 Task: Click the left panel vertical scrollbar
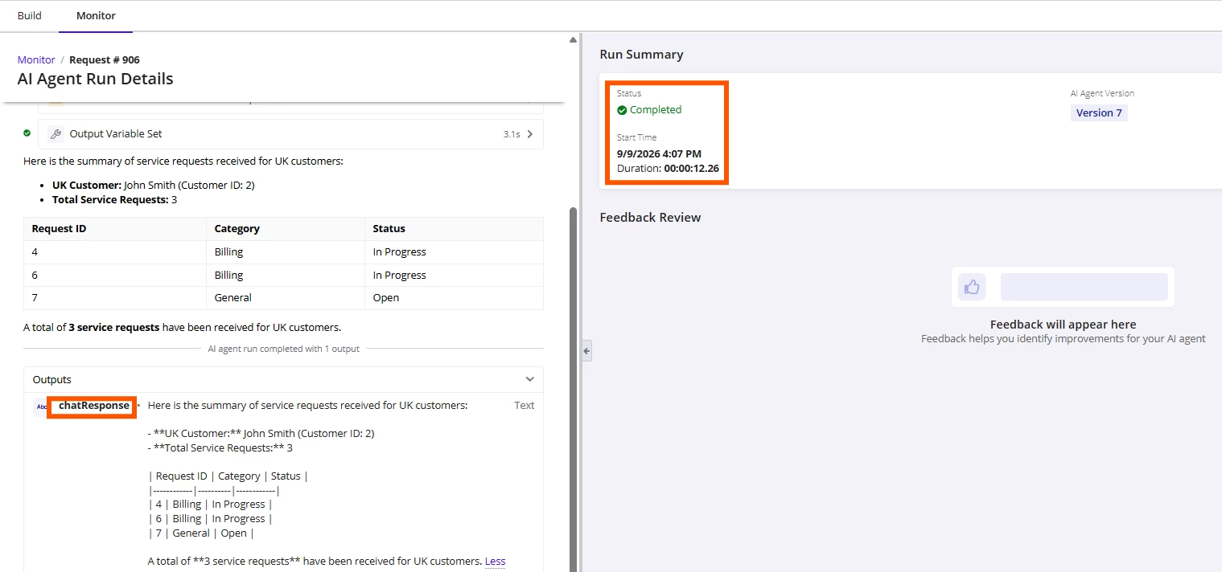tap(573, 388)
